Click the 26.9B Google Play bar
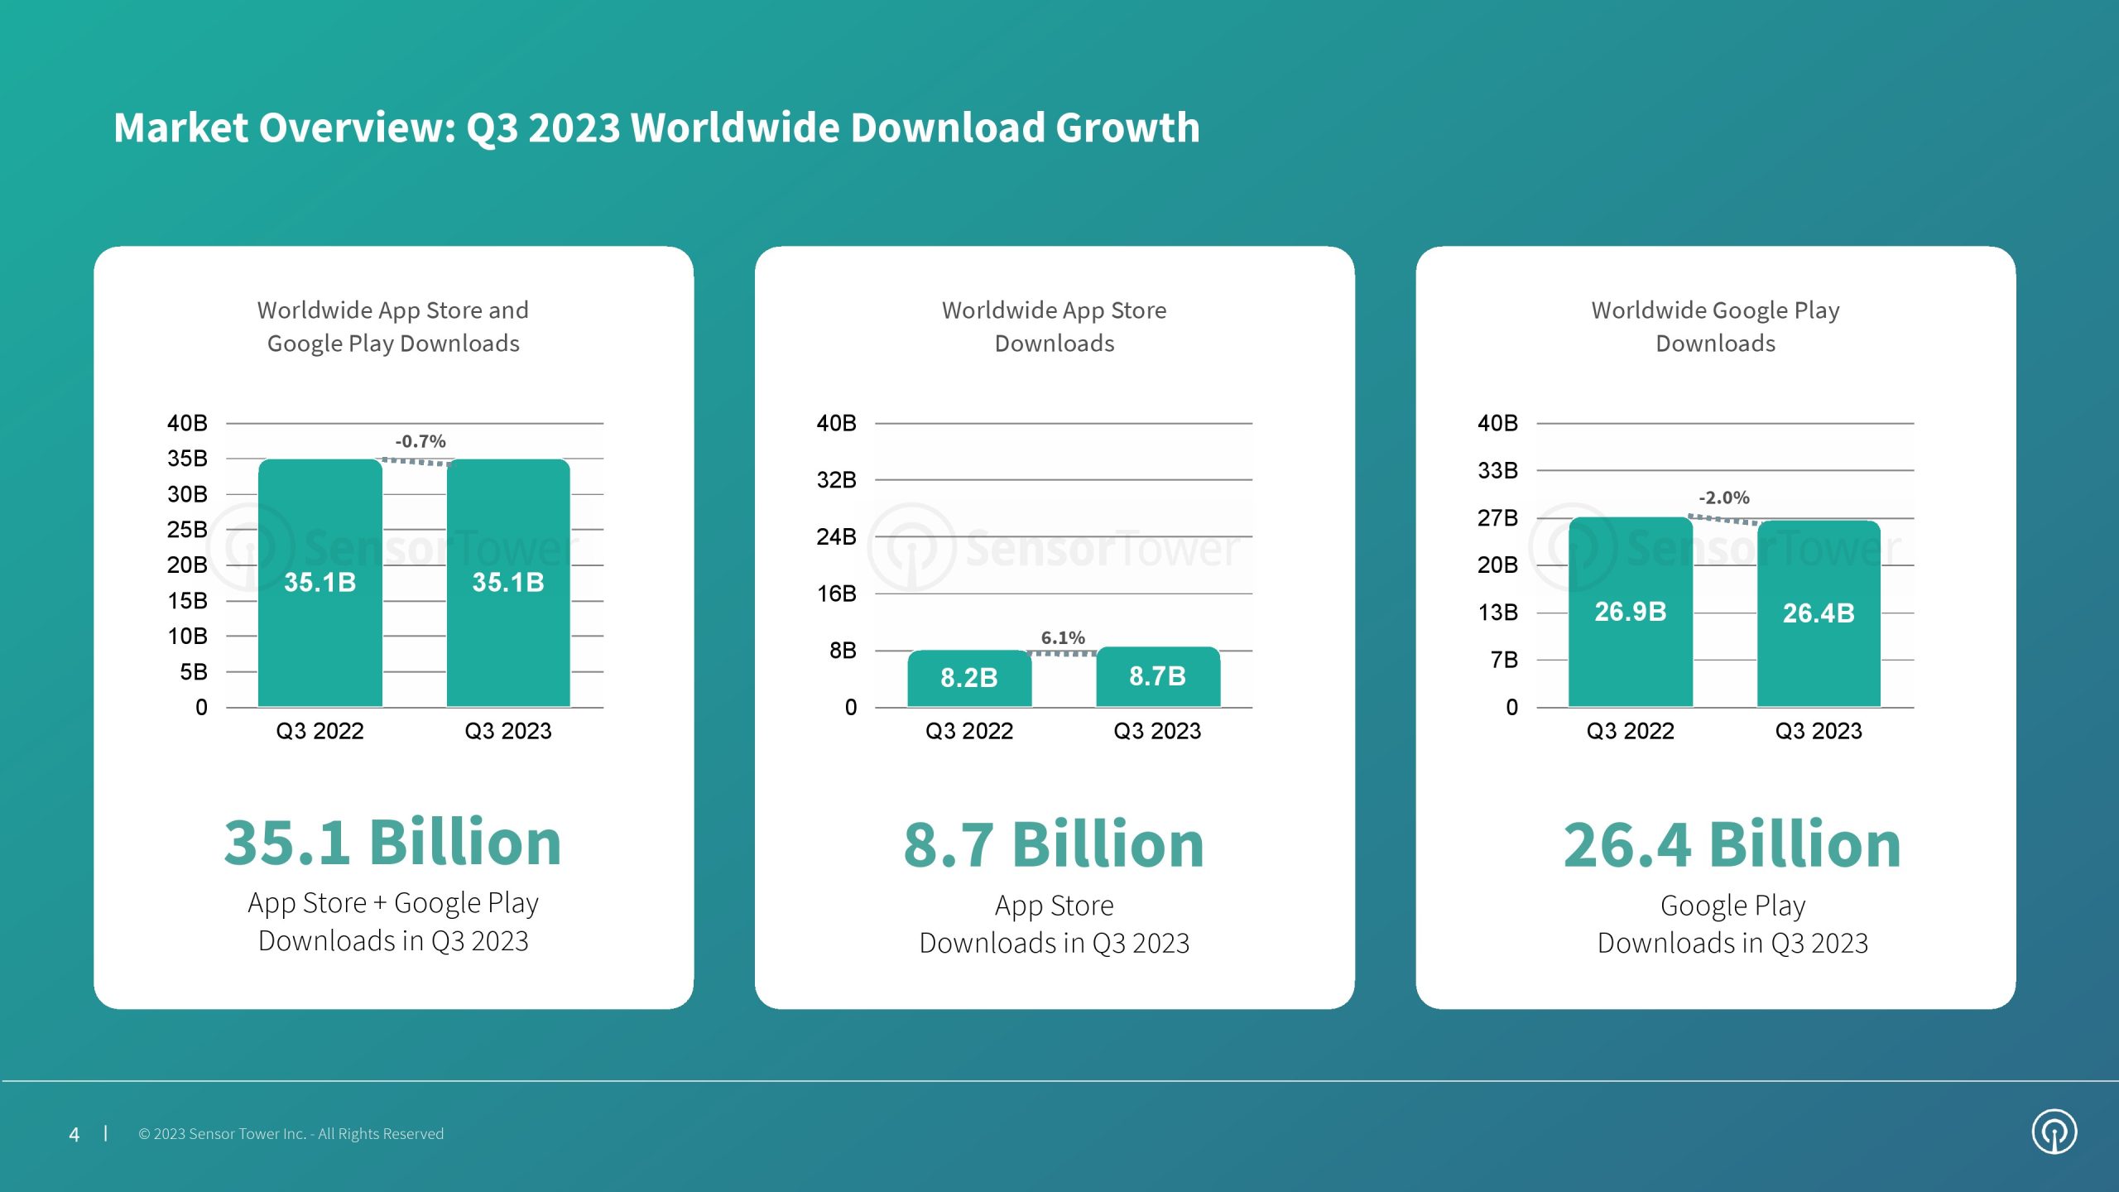The image size is (2119, 1192). tap(1630, 612)
